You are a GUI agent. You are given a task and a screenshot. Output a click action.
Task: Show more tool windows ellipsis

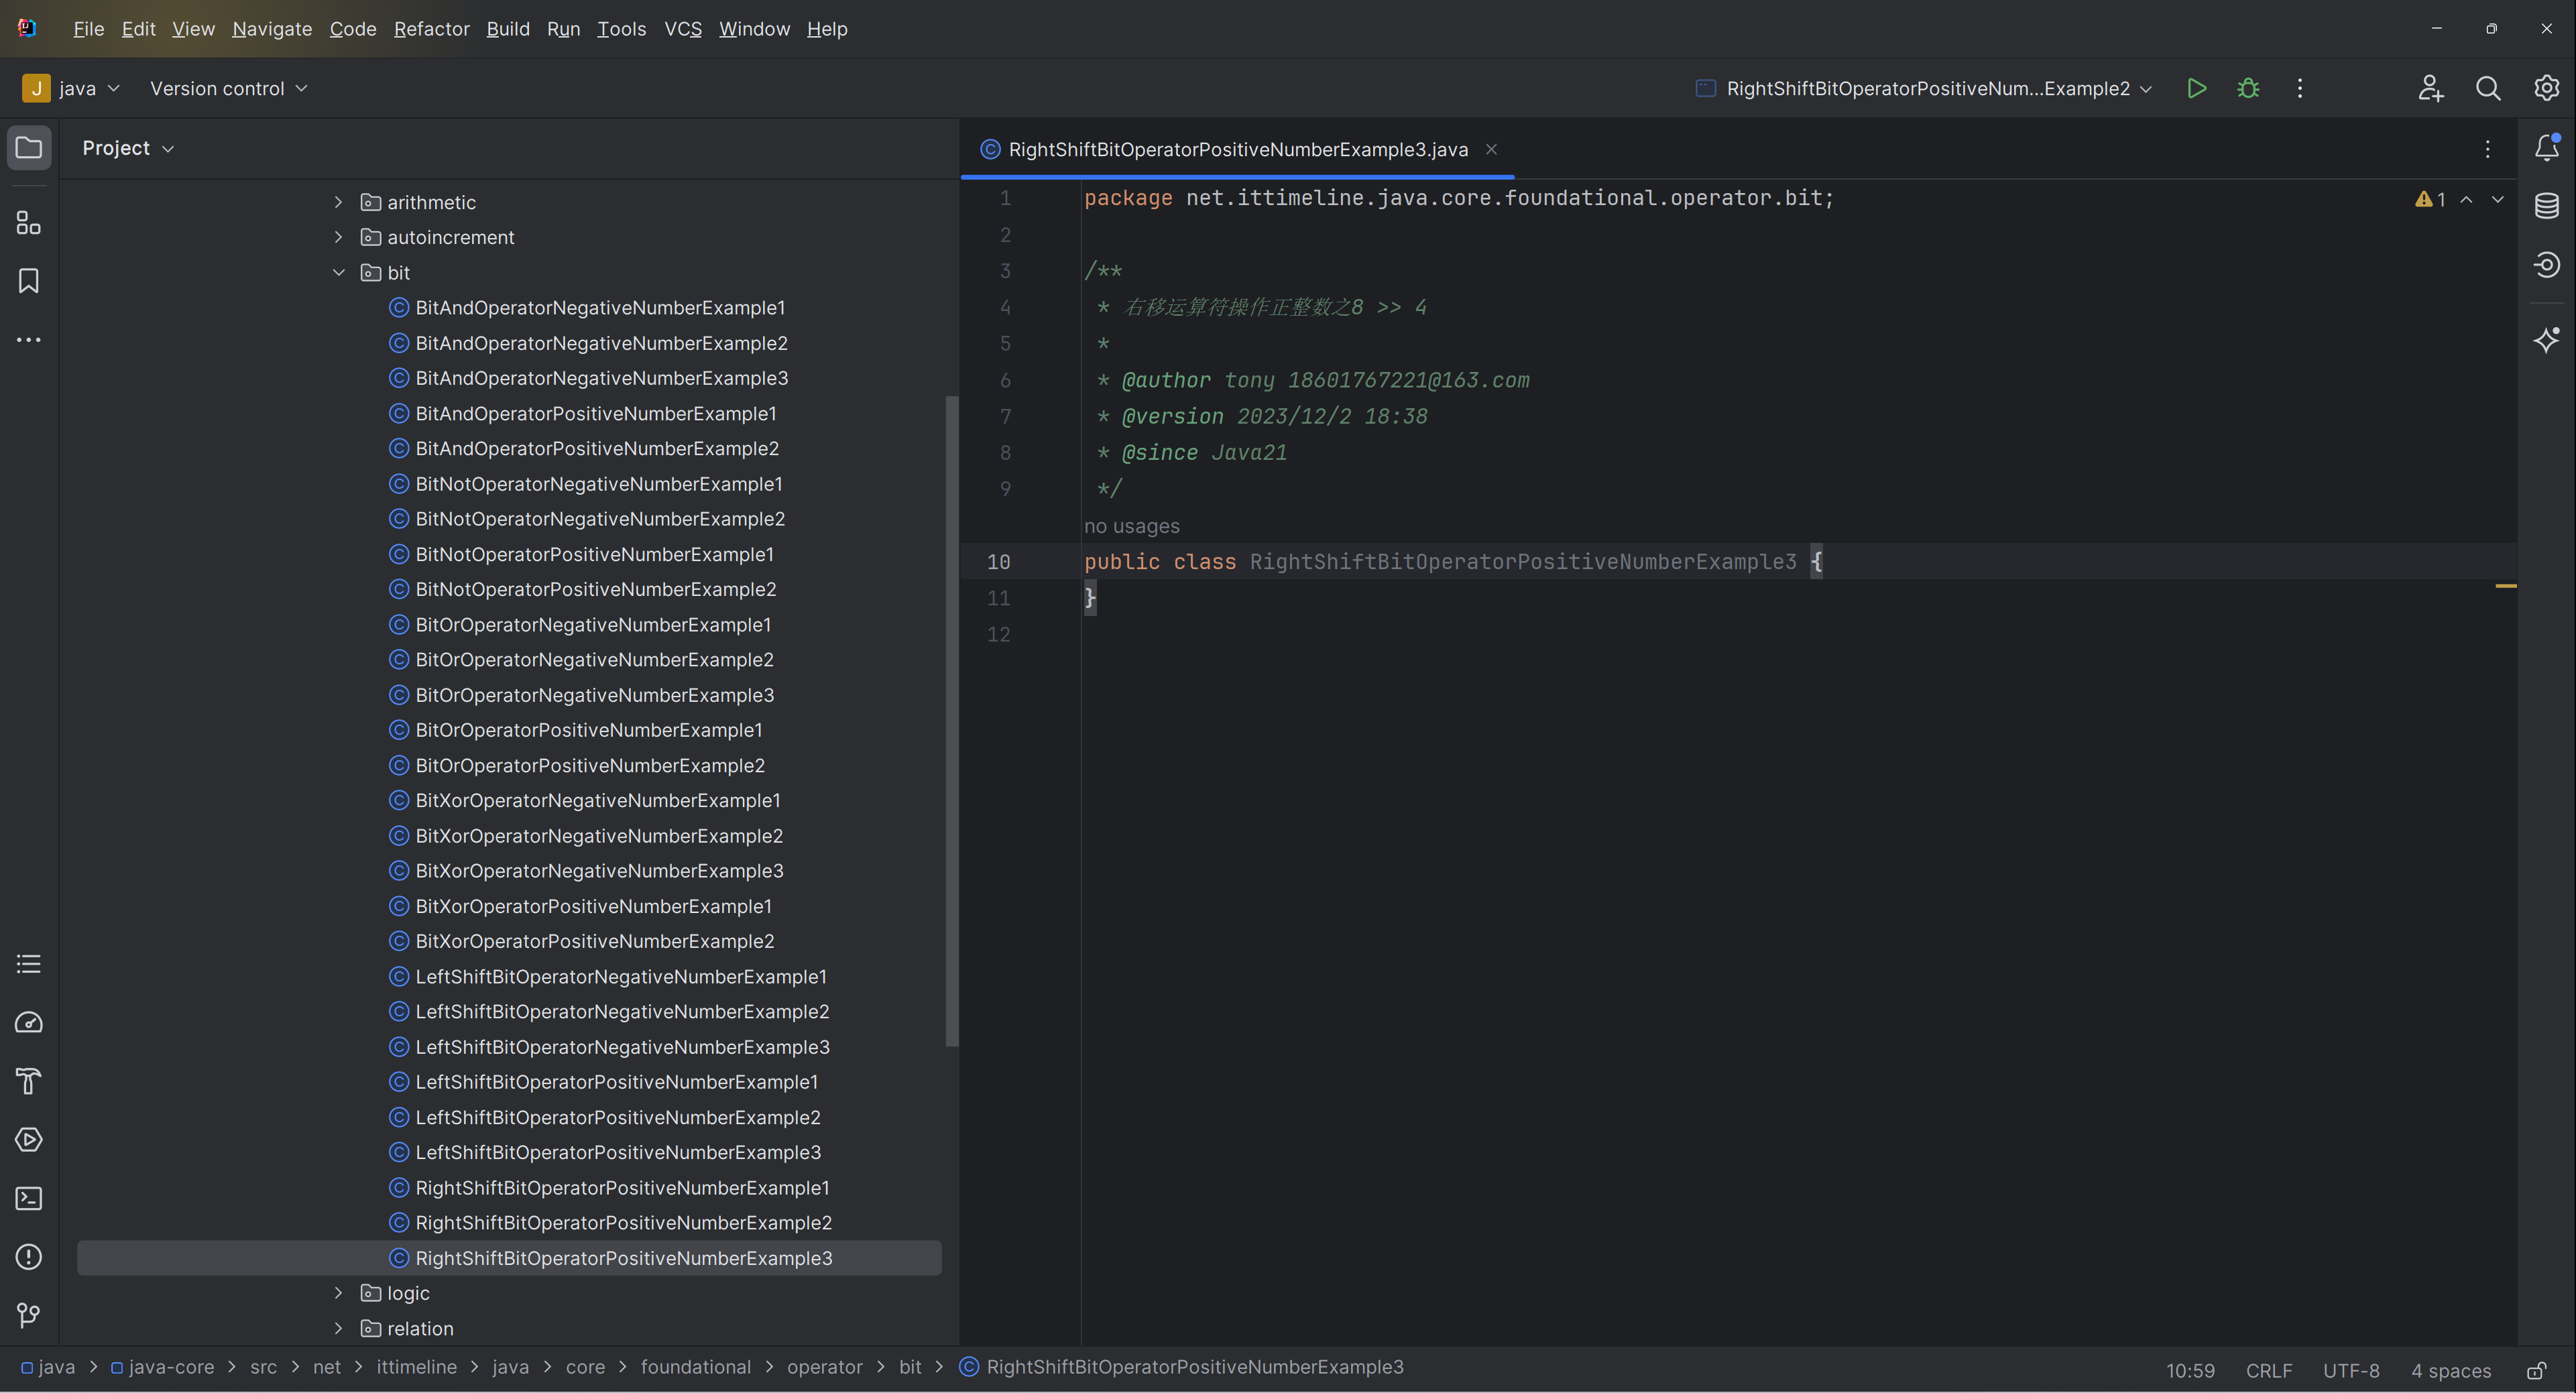(x=29, y=340)
